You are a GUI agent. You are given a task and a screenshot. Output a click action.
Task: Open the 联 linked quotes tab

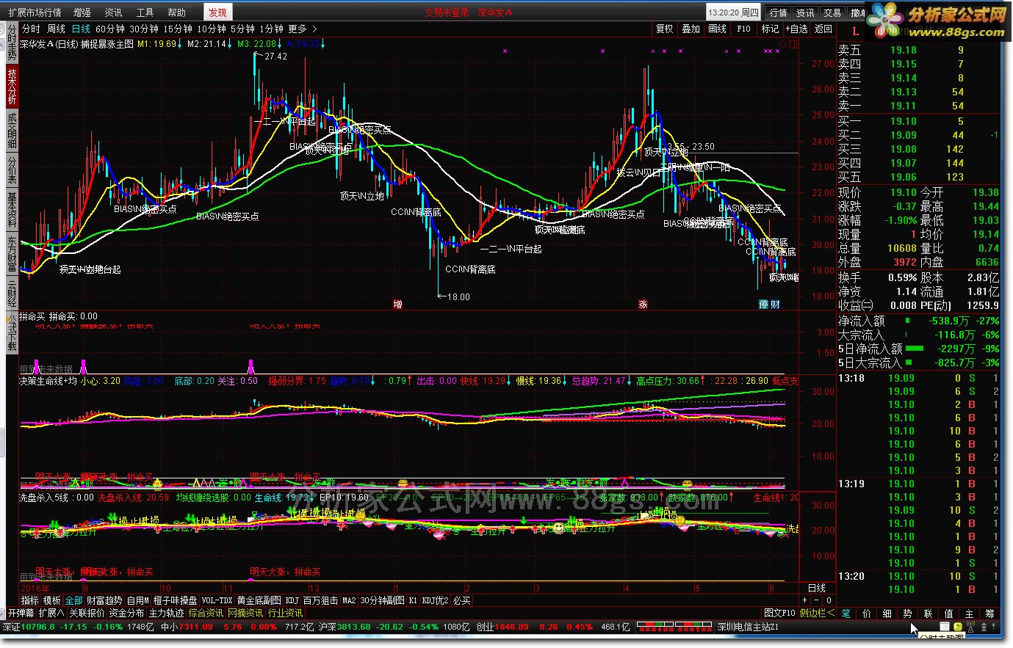pos(929,614)
